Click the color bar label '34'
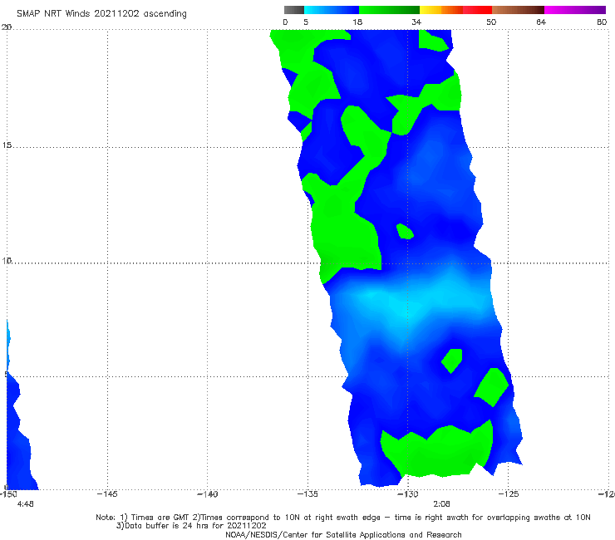The height and width of the screenshot is (540, 615). [x=416, y=22]
